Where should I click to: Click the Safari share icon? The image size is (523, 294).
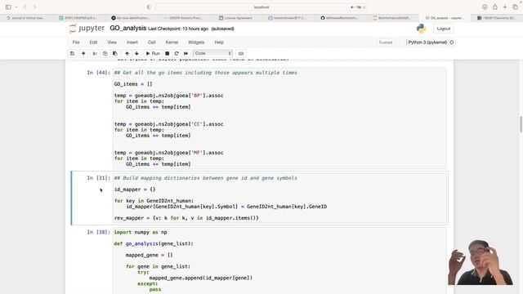click(x=495, y=7)
